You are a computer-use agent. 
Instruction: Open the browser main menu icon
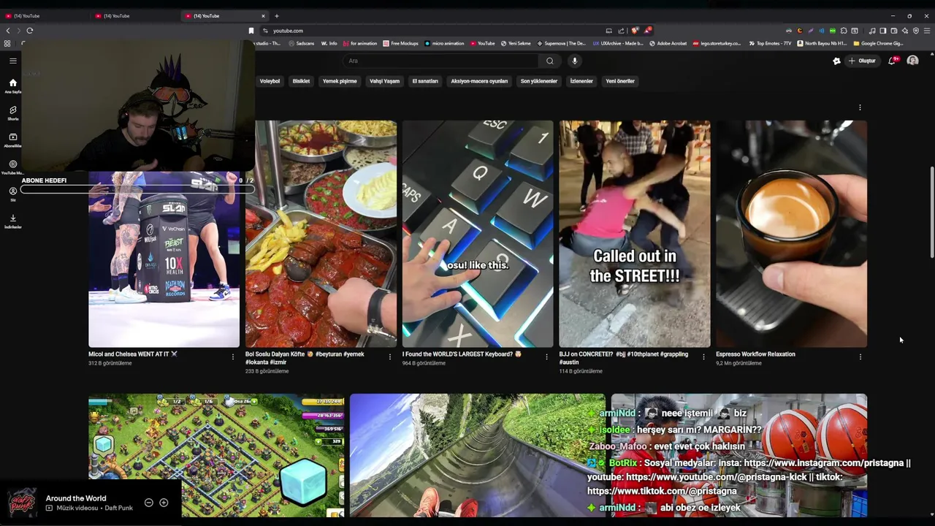point(927,31)
